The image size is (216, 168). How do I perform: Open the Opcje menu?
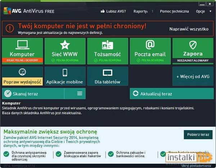[x=201, y=11]
